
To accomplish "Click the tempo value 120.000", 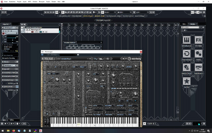I will tap(150, 124).
